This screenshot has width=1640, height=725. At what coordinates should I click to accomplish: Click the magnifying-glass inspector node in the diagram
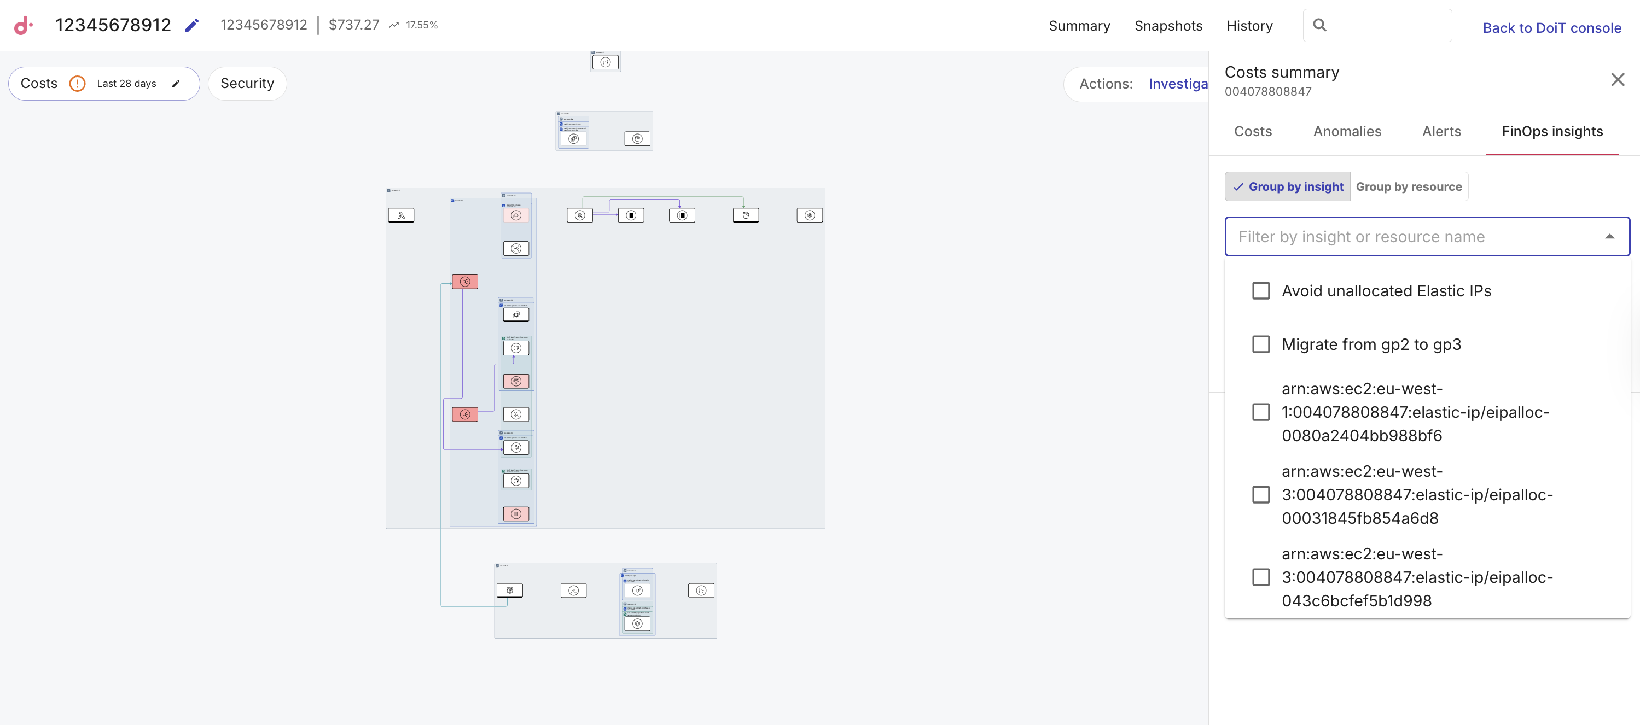580,215
